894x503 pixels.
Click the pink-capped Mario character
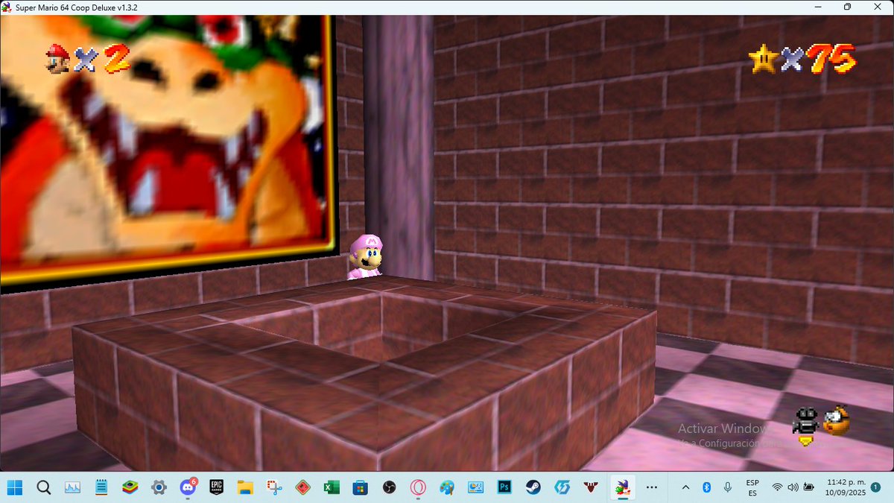[365, 257]
